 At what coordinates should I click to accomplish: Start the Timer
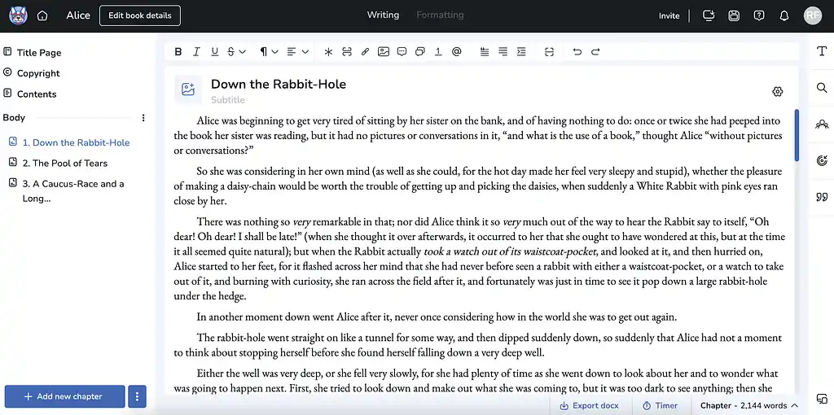coord(660,405)
